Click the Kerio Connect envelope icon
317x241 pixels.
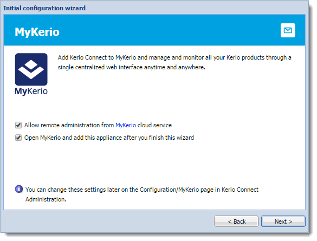click(x=288, y=30)
